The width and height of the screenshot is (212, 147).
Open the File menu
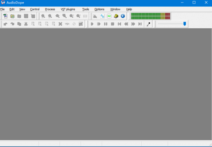[2, 9]
